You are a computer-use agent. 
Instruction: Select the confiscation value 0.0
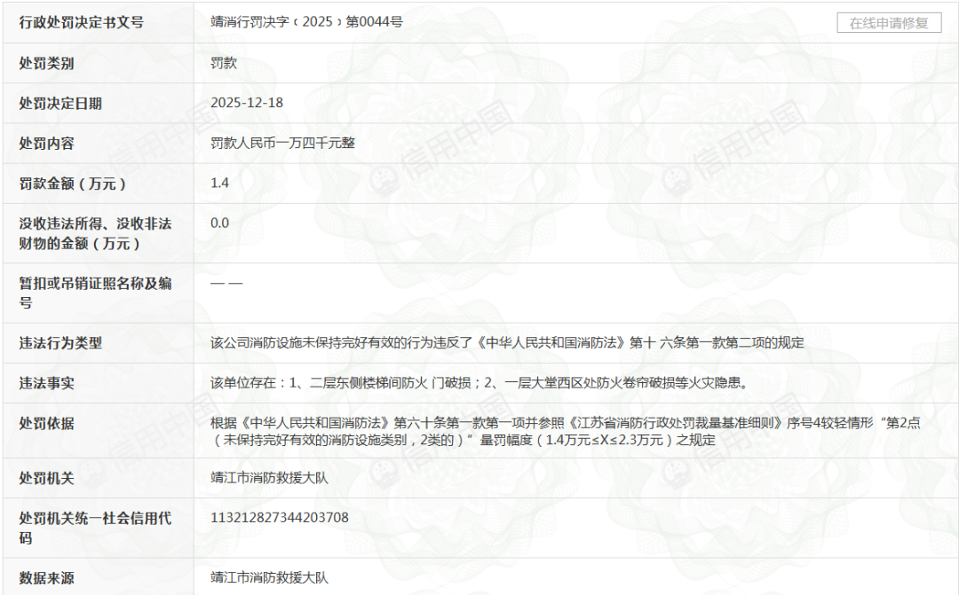click(x=219, y=223)
